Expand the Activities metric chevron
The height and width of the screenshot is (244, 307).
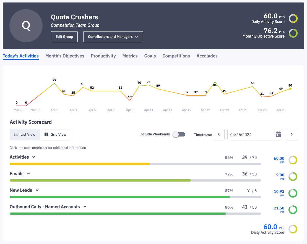tap(34, 157)
